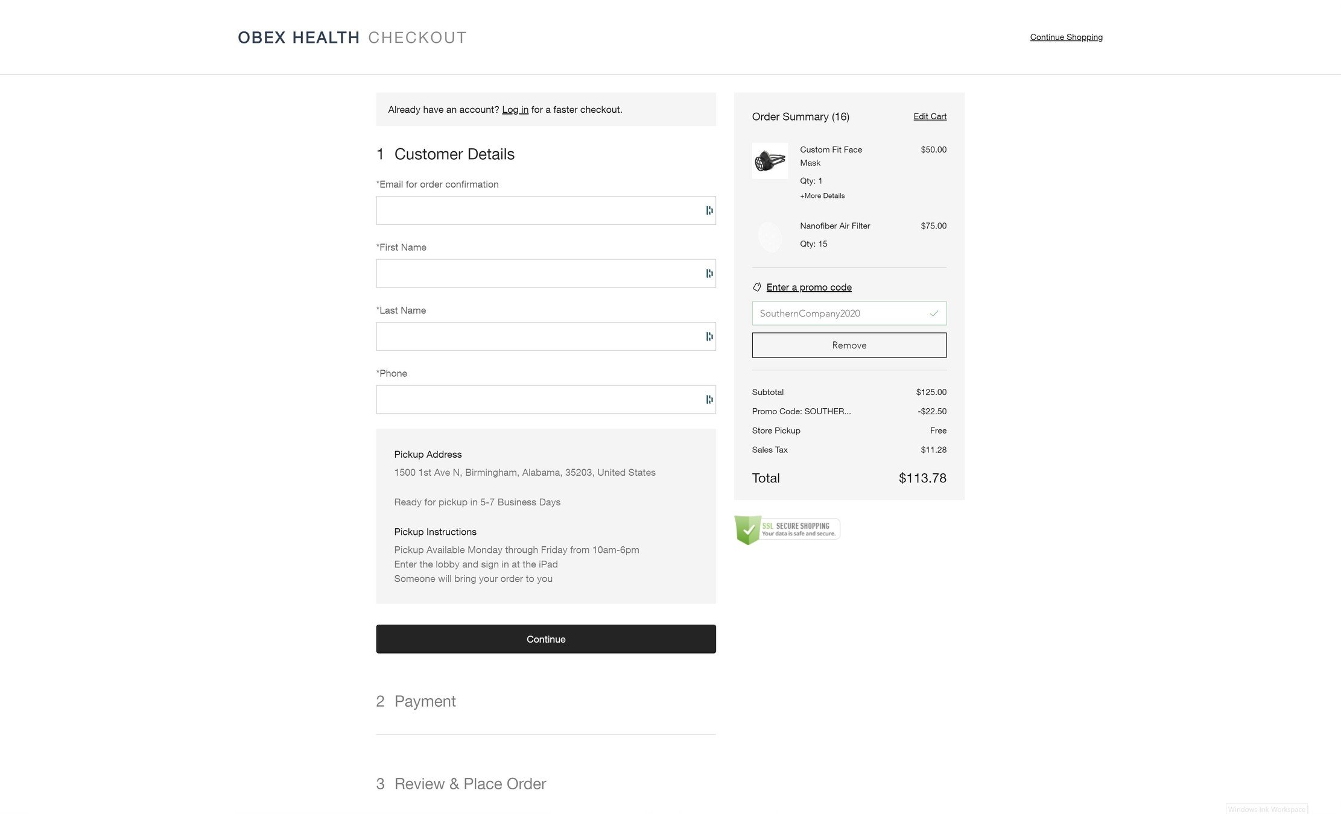This screenshot has width=1341, height=814.
Task: Click the Custom Fit Face Mask thumbnail
Action: coord(770,161)
